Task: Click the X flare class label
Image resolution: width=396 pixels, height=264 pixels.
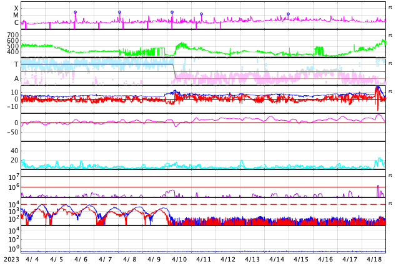Action: [x=16, y=8]
